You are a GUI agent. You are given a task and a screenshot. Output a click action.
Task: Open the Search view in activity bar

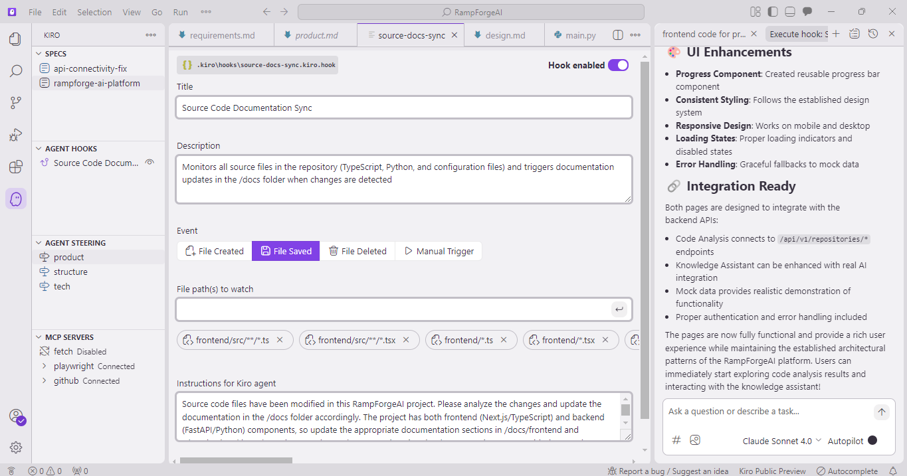pyautogui.click(x=16, y=71)
